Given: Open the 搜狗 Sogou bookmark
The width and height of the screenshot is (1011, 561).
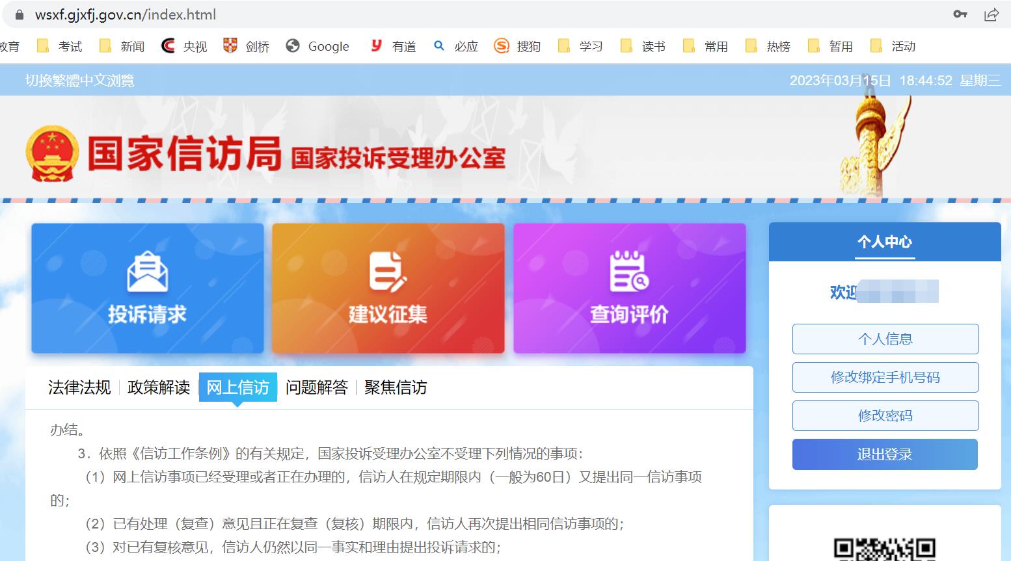Looking at the screenshot, I should [517, 46].
